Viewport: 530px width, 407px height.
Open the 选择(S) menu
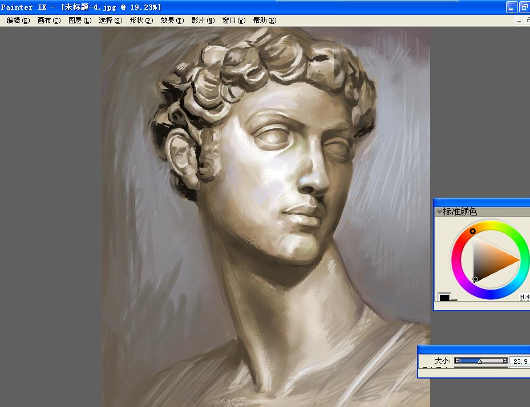click(x=111, y=21)
